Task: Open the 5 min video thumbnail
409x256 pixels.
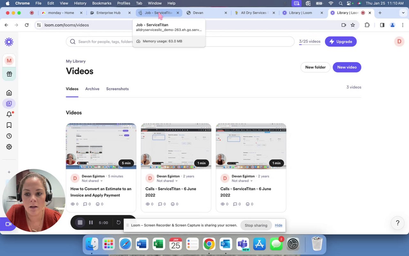Action: tap(101, 146)
